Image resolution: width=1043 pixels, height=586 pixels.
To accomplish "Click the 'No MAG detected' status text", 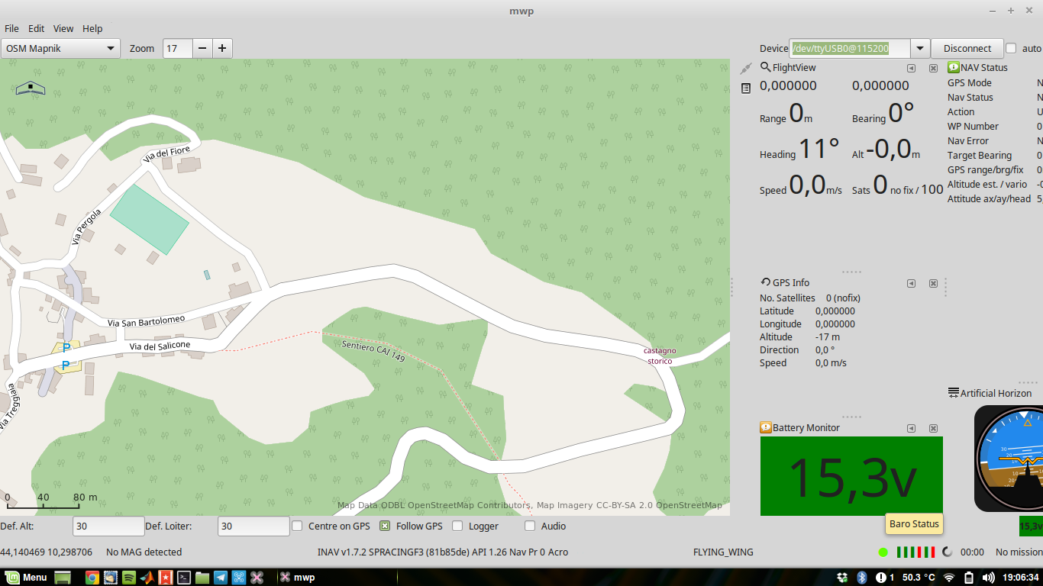I will coord(144,552).
